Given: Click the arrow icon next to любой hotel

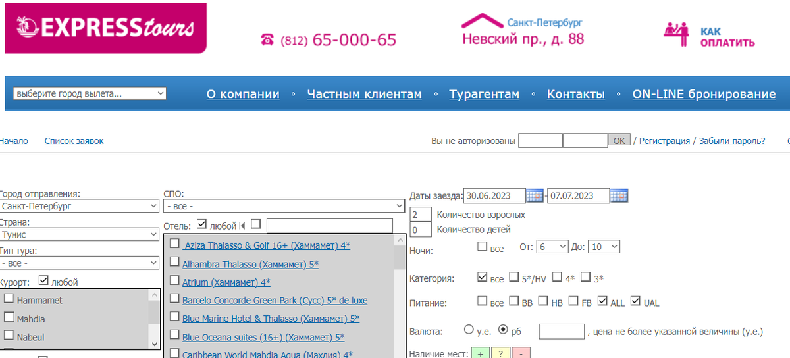Looking at the screenshot, I should tap(242, 226).
